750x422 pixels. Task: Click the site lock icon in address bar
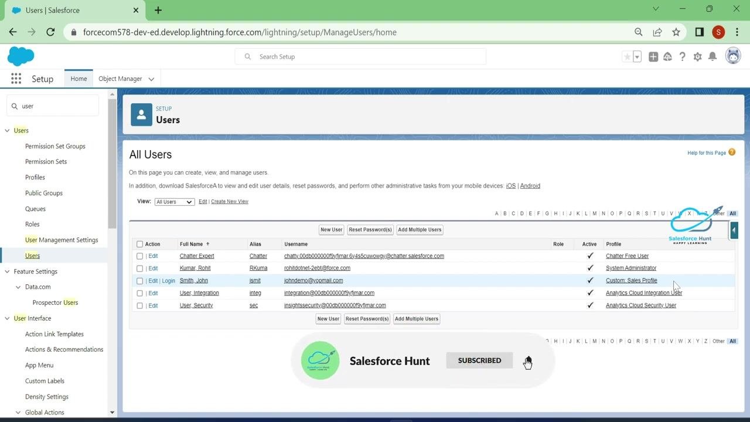[73, 32]
